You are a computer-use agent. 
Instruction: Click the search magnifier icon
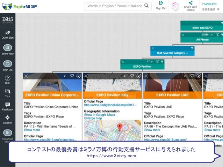click(146, 6)
